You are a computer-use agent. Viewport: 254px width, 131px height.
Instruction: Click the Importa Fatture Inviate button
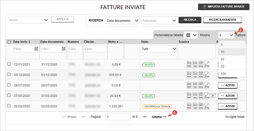[x=224, y=7]
